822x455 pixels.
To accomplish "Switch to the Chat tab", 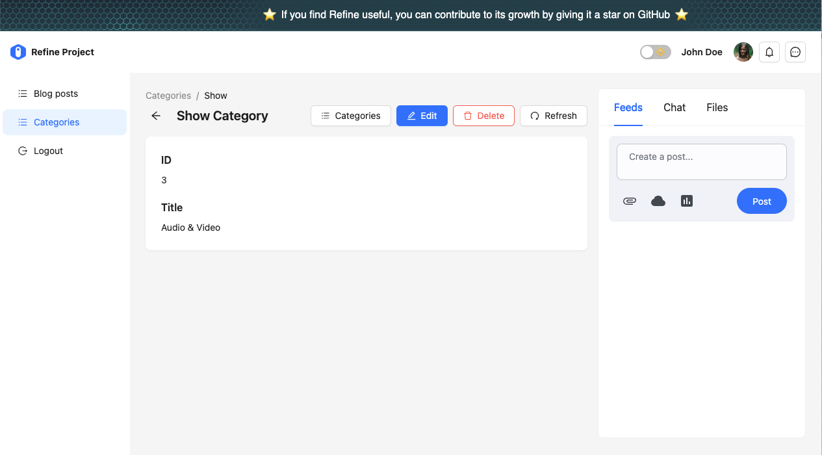I will [674, 107].
